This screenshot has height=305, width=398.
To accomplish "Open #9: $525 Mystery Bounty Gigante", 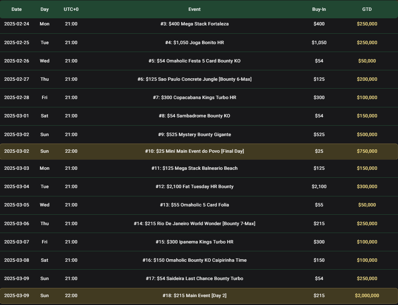I will click(x=194, y=134).
